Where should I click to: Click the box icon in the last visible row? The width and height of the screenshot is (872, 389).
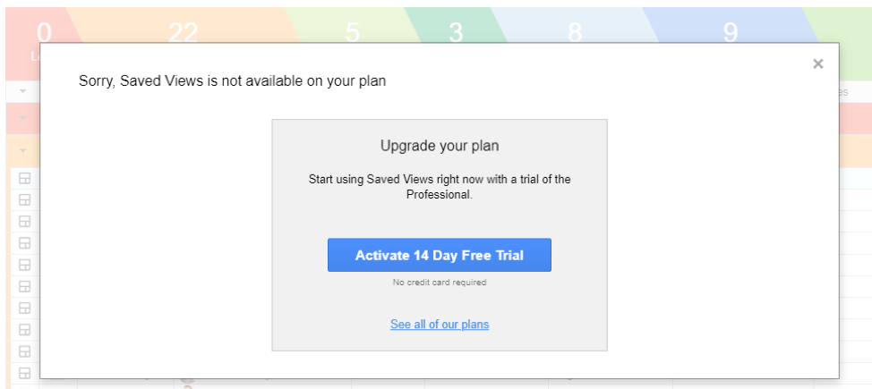[24, 373]
